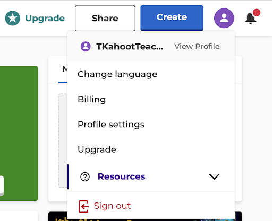
Task: Open the notifications bell icon
Action: pyautogui.click(x=251, y=18)
